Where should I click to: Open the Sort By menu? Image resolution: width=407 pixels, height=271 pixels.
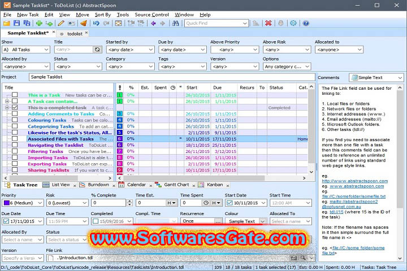pyautogui.click(x=102, y=15)
